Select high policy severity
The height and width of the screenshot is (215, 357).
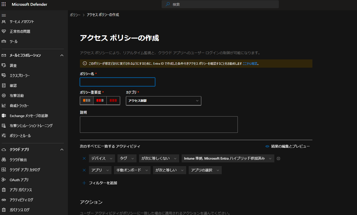pos(113,100)
